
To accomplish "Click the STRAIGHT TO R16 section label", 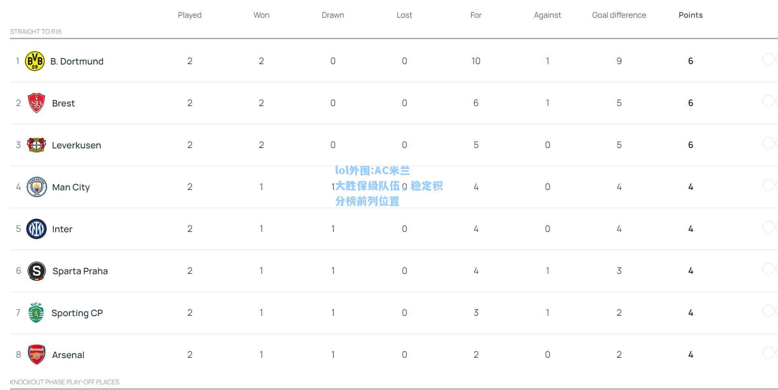I will [36, 31].
